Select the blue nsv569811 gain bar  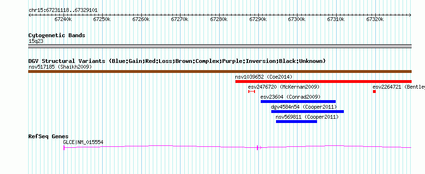tap(296, 122)
